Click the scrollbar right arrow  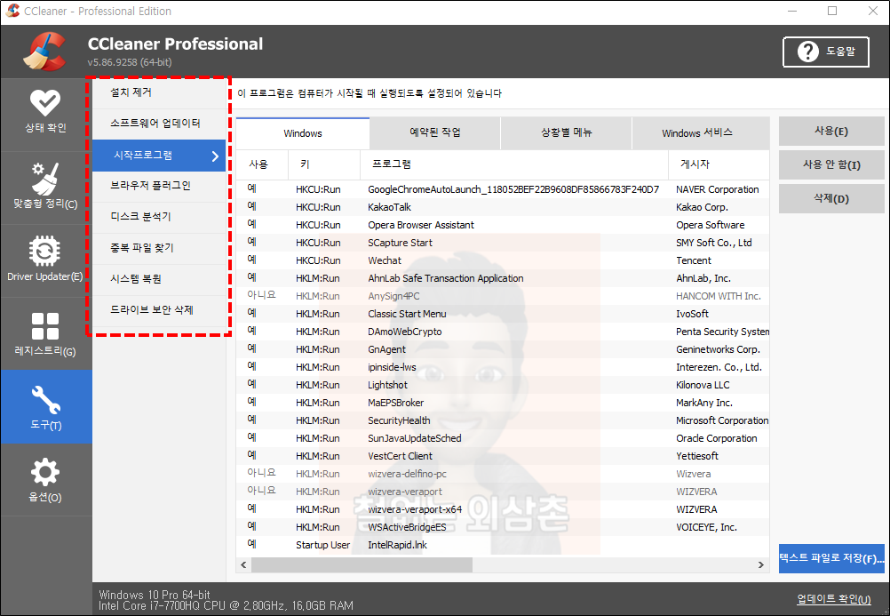click(761, 564)
